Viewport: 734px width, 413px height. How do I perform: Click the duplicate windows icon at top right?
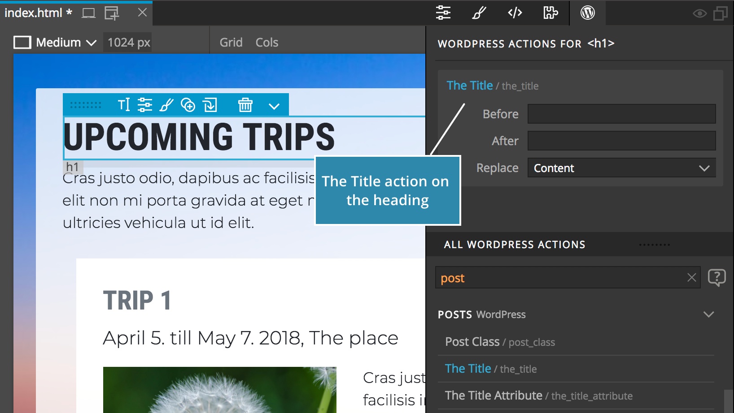721,13
